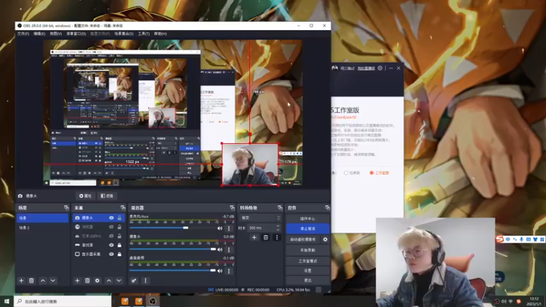Adjust the 桌面音频 volume slider handle
Image resolution: width=546 pixels, height=307 pixels.
coord(213,270)
